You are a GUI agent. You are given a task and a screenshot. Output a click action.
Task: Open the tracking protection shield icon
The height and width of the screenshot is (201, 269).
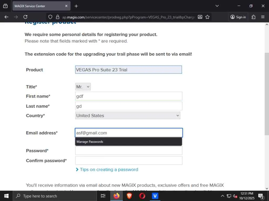pos(50,17)
